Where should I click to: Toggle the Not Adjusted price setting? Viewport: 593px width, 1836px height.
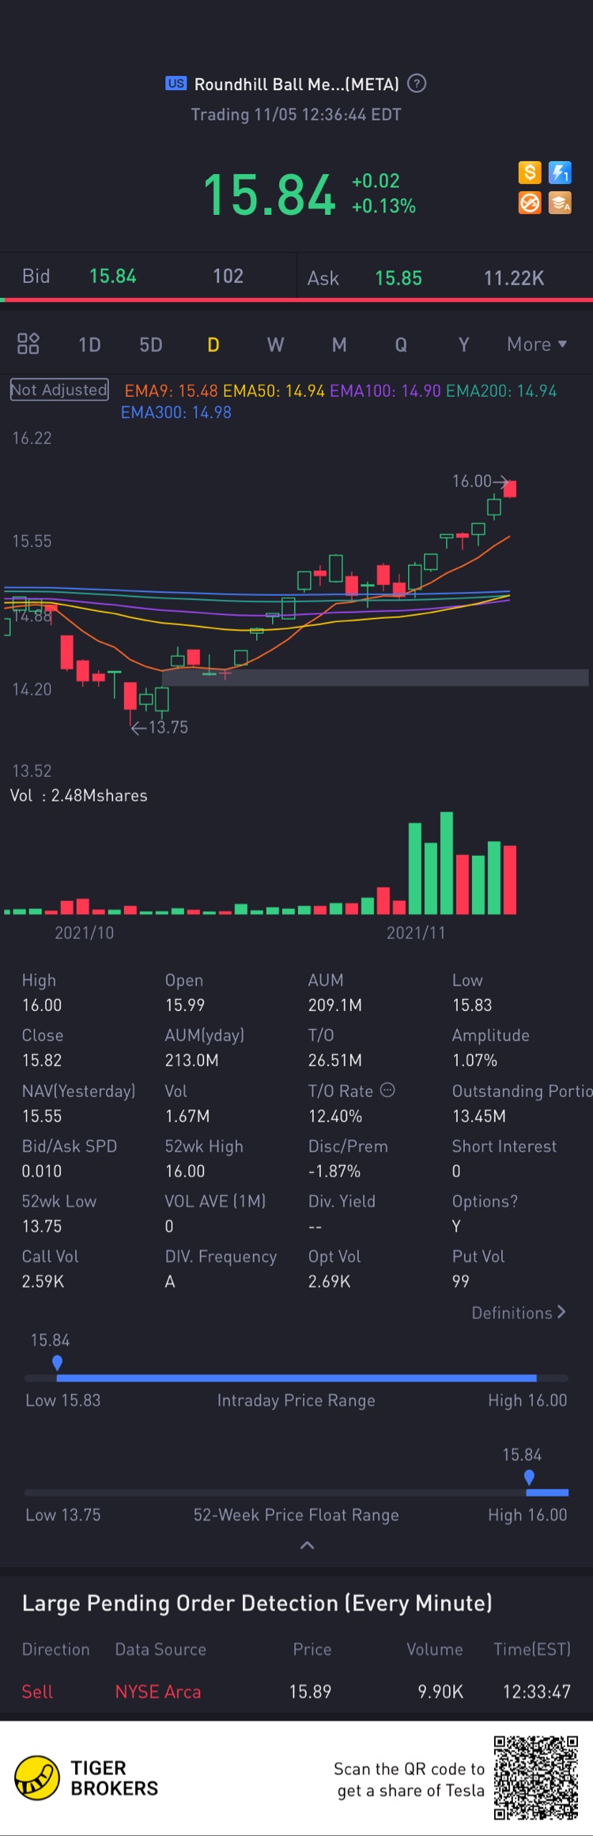pyautogui.click(x=59, y=390)
